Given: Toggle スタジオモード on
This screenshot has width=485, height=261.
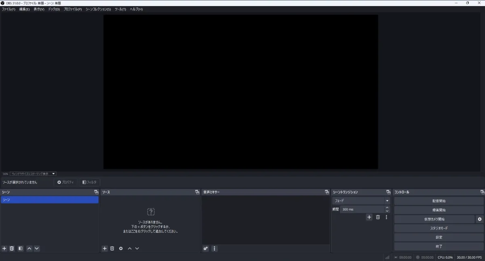Looking at the screenshot, I should click(439, 228).
